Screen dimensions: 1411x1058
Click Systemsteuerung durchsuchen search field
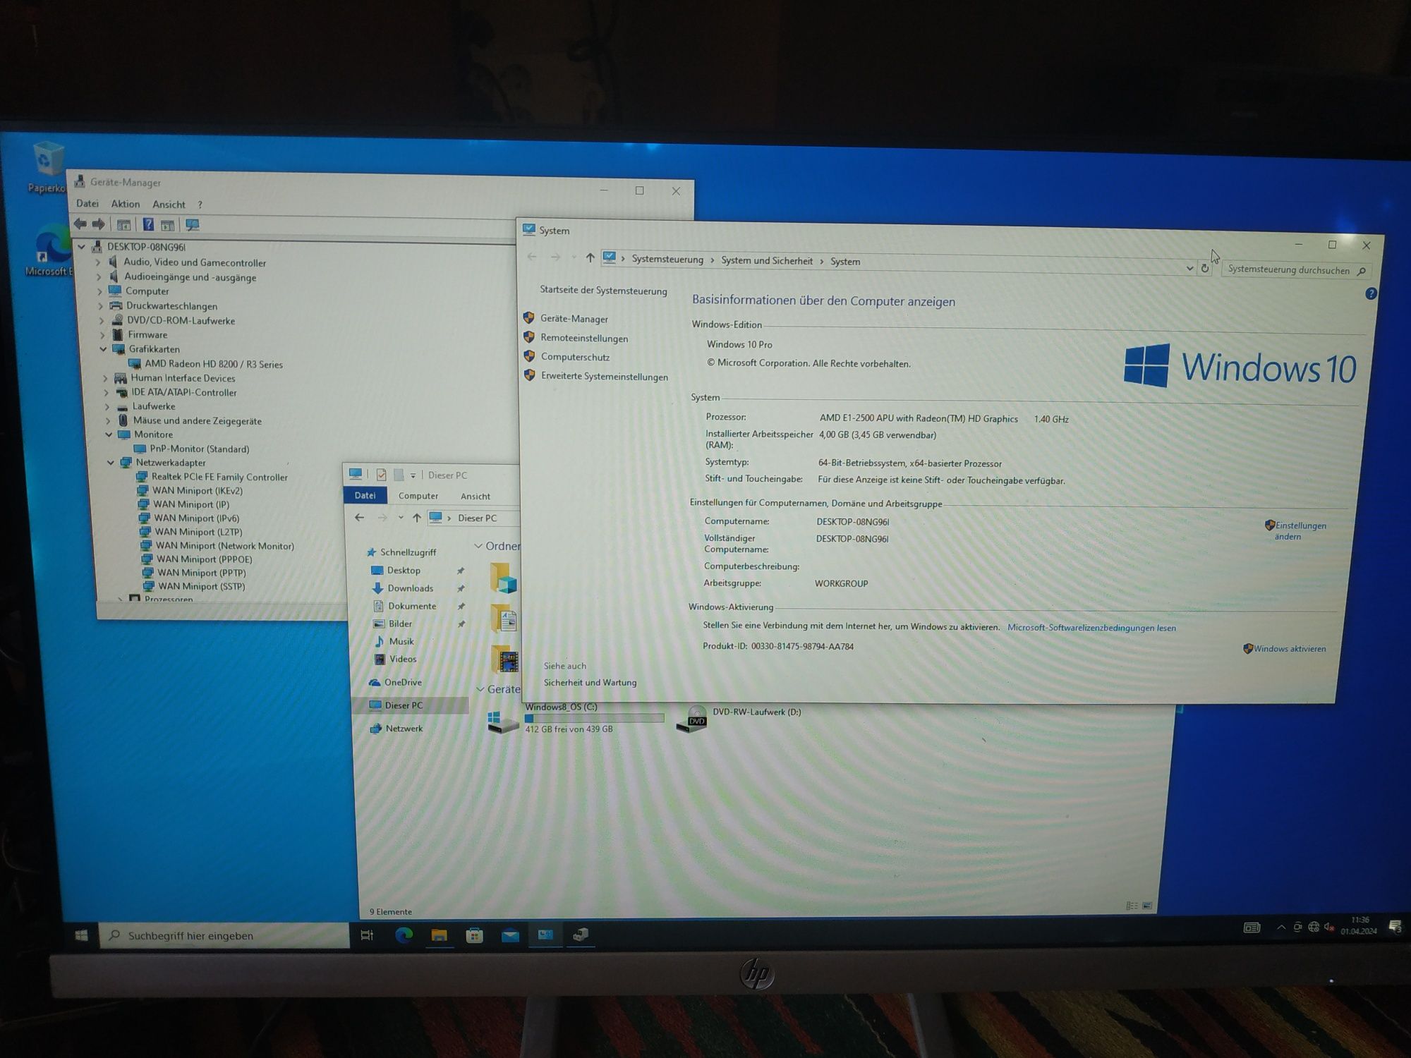point(1296,269)
